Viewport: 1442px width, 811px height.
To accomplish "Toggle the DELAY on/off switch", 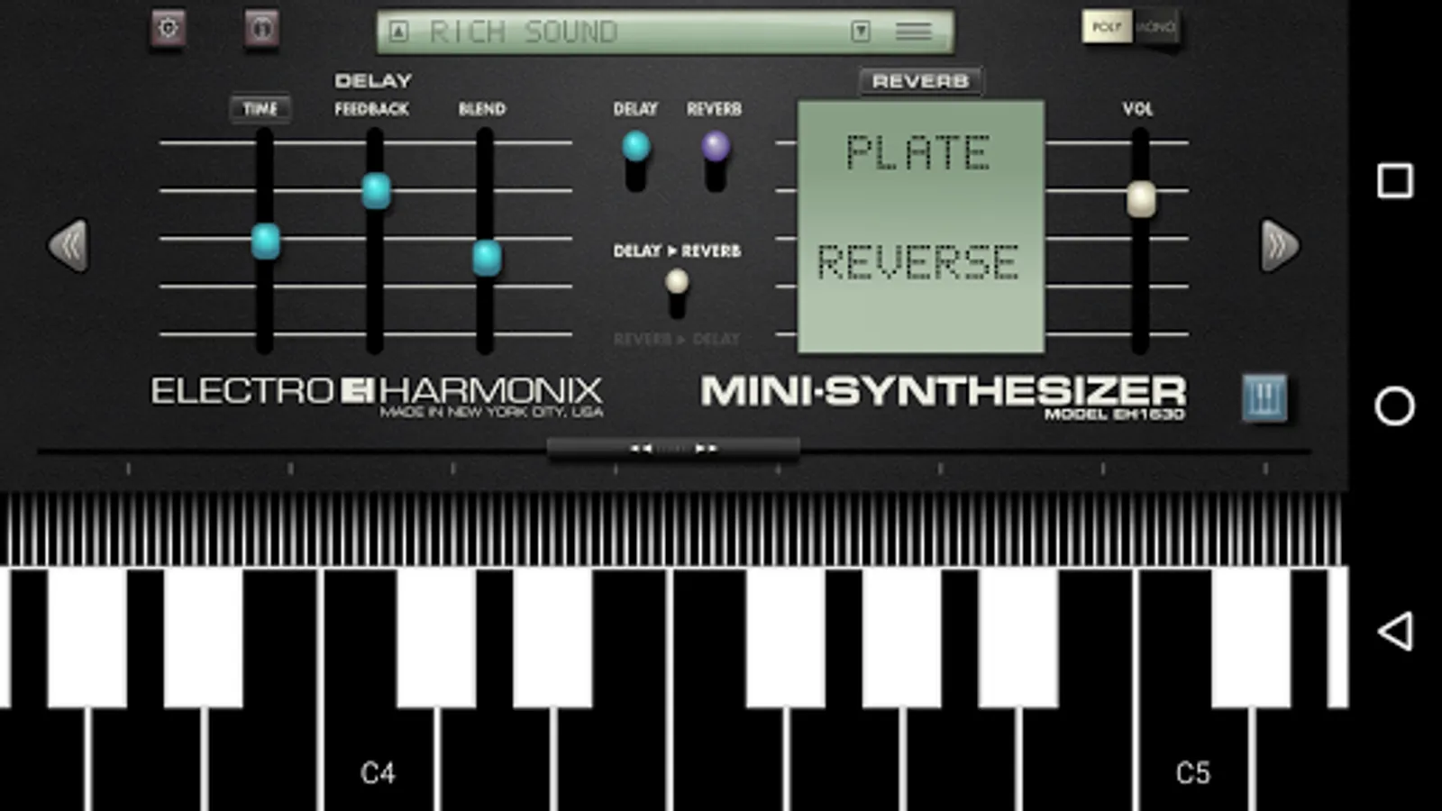I will (x=635, y=159).
